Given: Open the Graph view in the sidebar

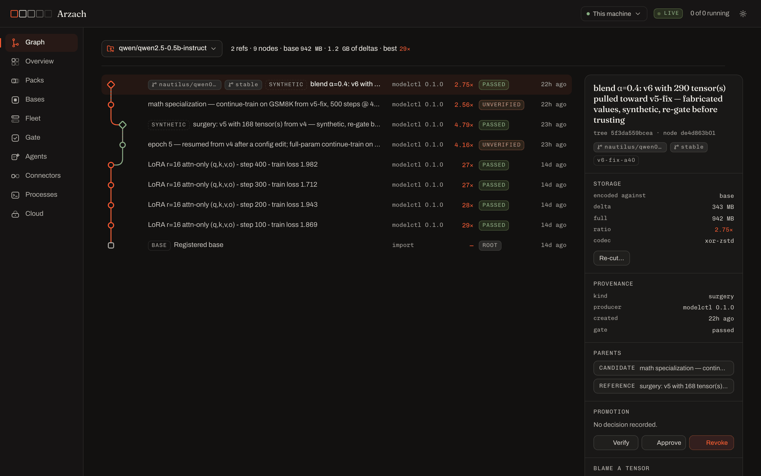Looking at the screenshot, I should point(42,42).
